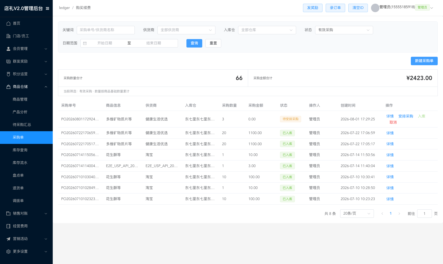Click 新建采购单 button

pyautogui.click(x=424, y=61)
